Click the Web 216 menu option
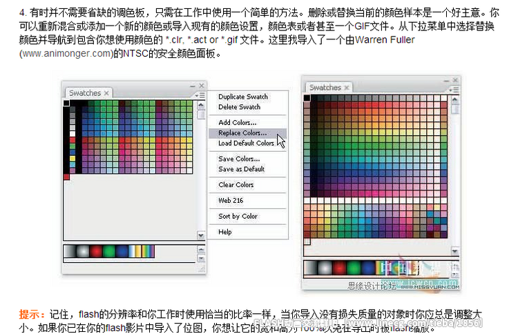 (x=230, y=201)
